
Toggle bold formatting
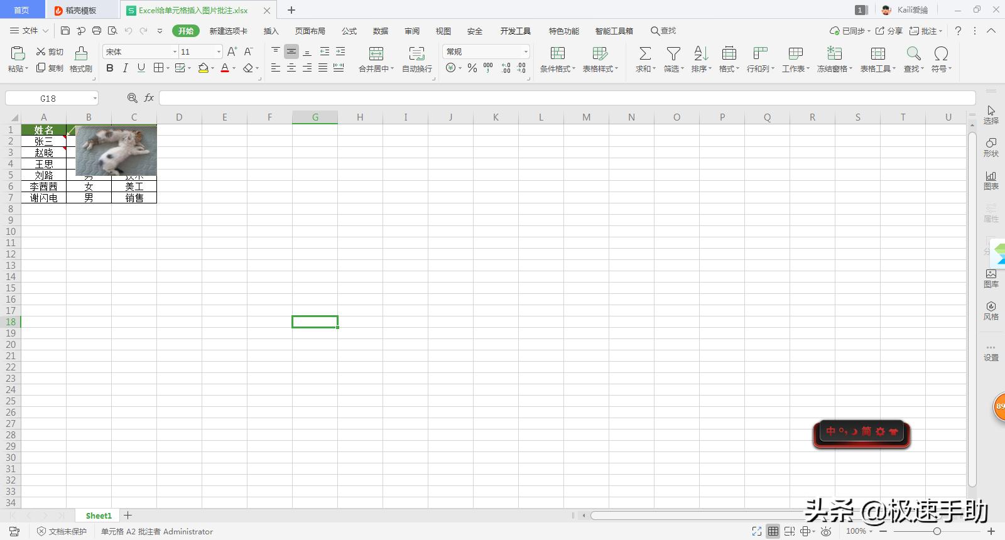pos(110,68)
